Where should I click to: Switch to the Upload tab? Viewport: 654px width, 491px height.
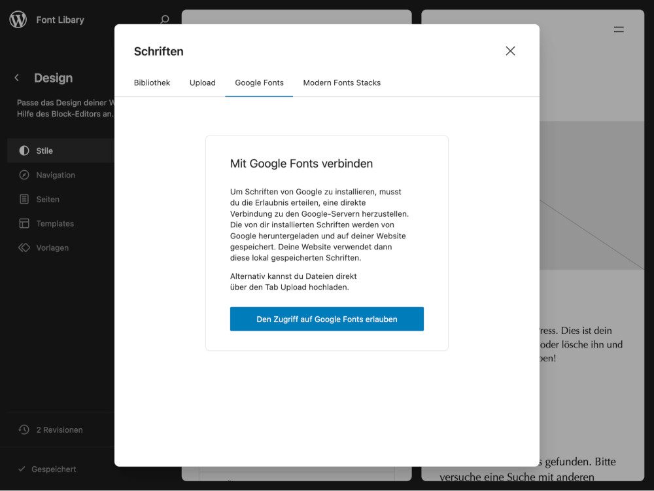(202, 82)
